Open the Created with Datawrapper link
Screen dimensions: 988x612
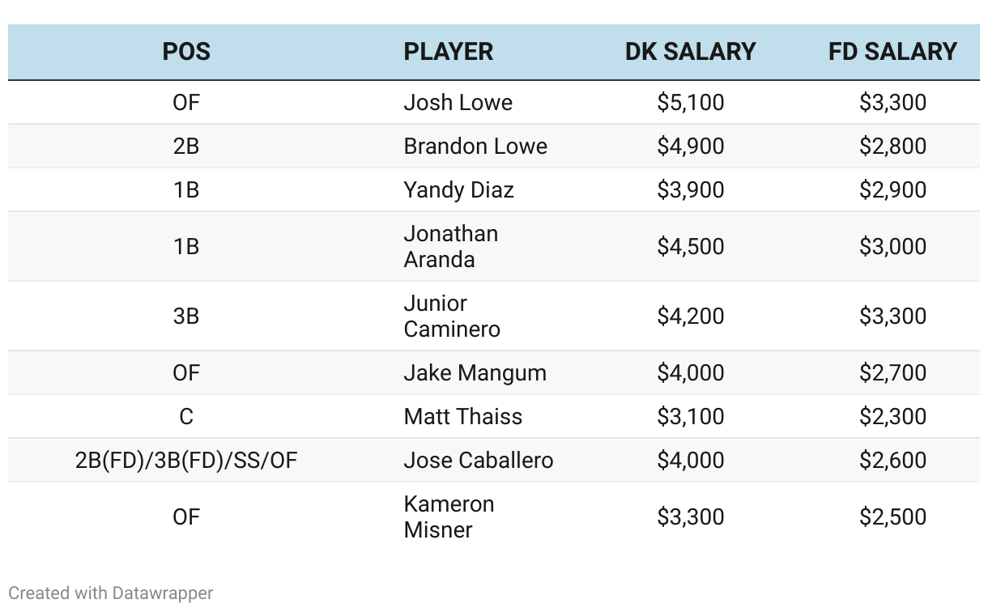point(111,593)
